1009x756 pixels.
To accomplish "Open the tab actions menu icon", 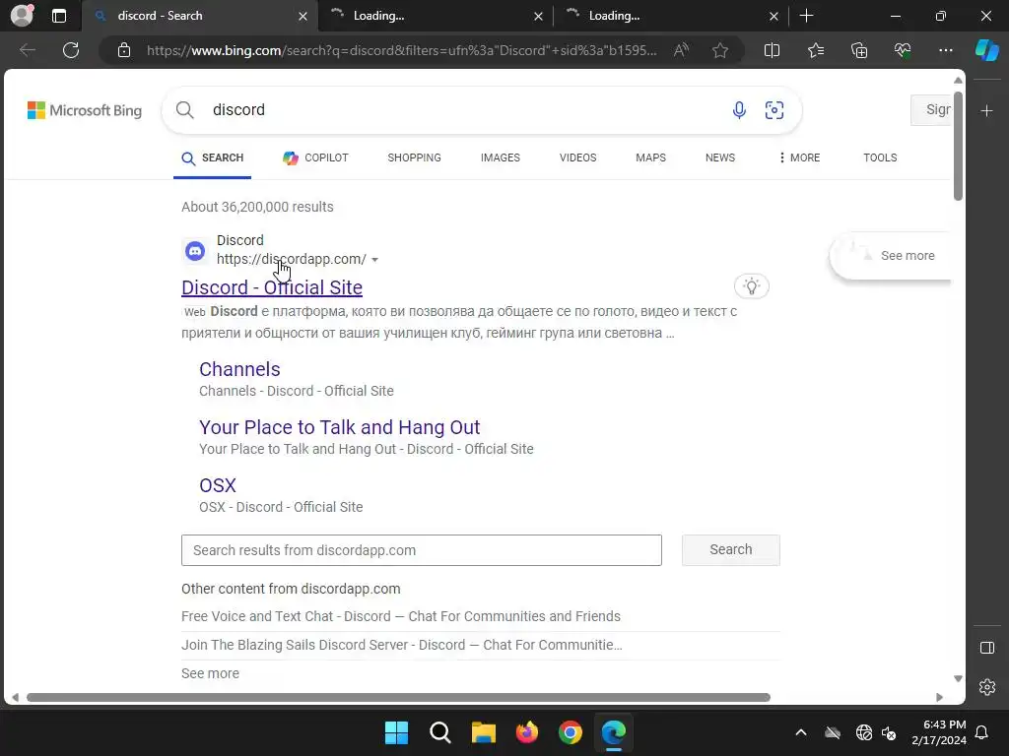I will (x=58, y=16).
